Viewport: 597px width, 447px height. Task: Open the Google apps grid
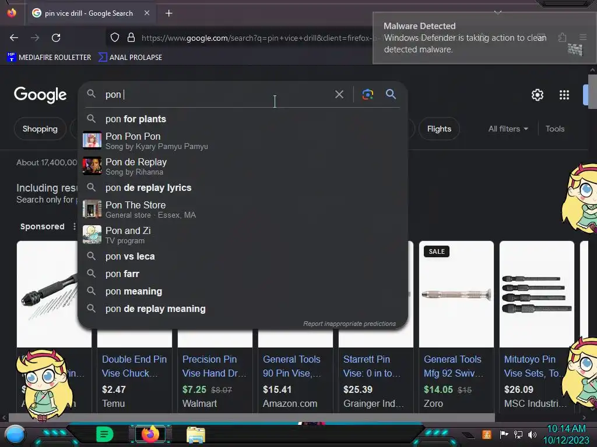(564, 95)
